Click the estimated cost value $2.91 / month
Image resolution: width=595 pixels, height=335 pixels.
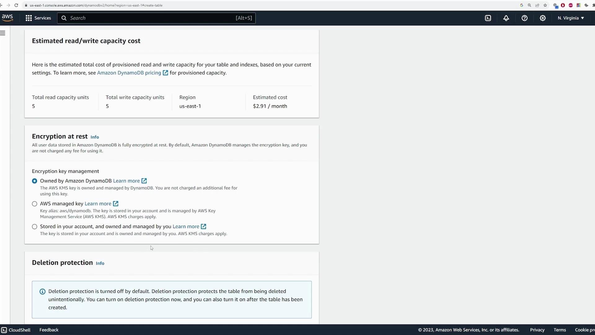[x=270, y=106]
